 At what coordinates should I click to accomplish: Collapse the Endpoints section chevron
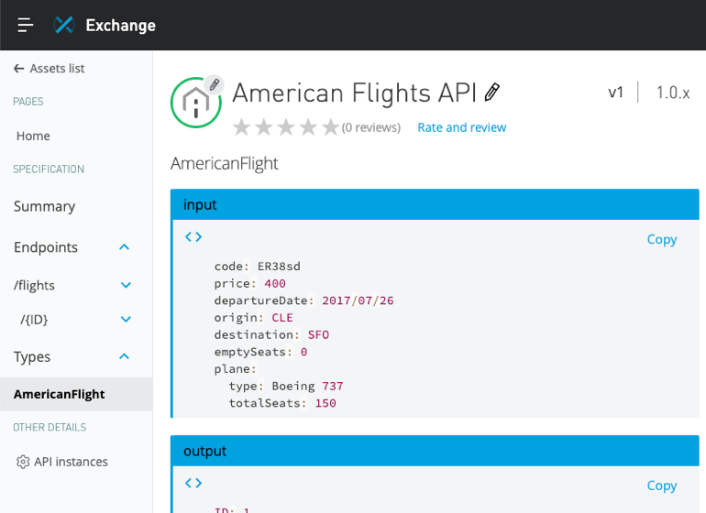coord(125,247)
